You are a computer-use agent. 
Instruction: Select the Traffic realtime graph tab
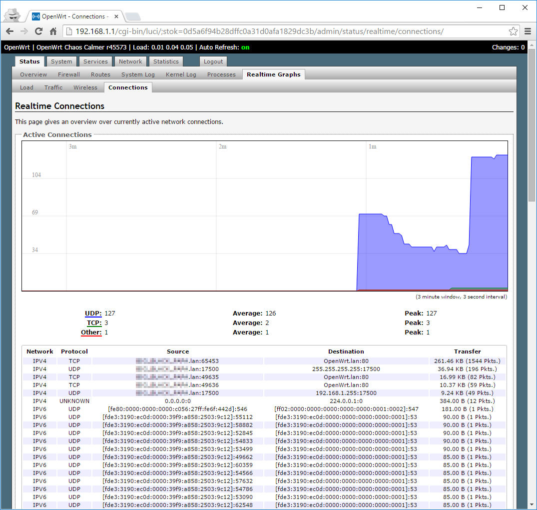(53, 87)
